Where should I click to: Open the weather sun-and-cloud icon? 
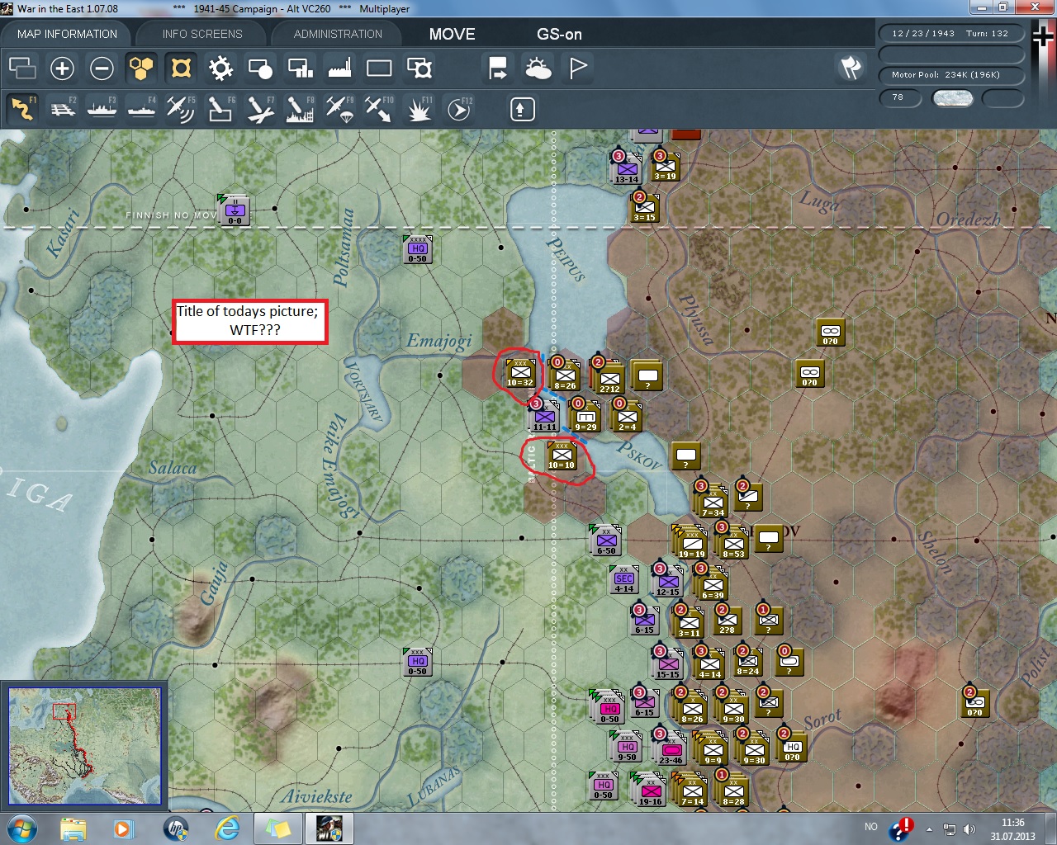538,68
